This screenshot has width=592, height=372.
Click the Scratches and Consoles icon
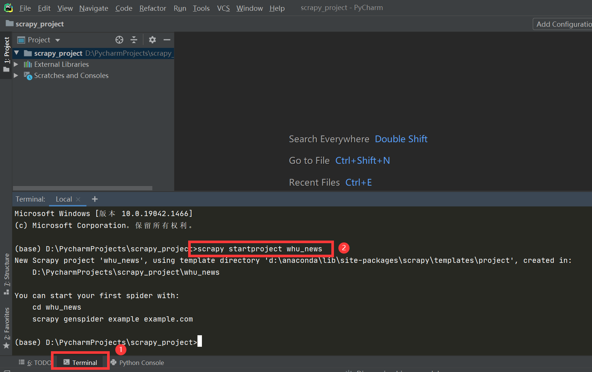tap(28, 76)
